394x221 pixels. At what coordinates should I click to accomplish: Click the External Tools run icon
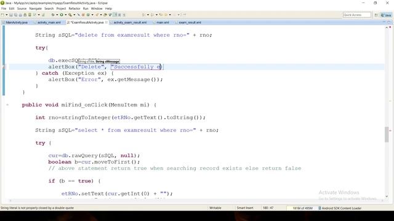70,15
